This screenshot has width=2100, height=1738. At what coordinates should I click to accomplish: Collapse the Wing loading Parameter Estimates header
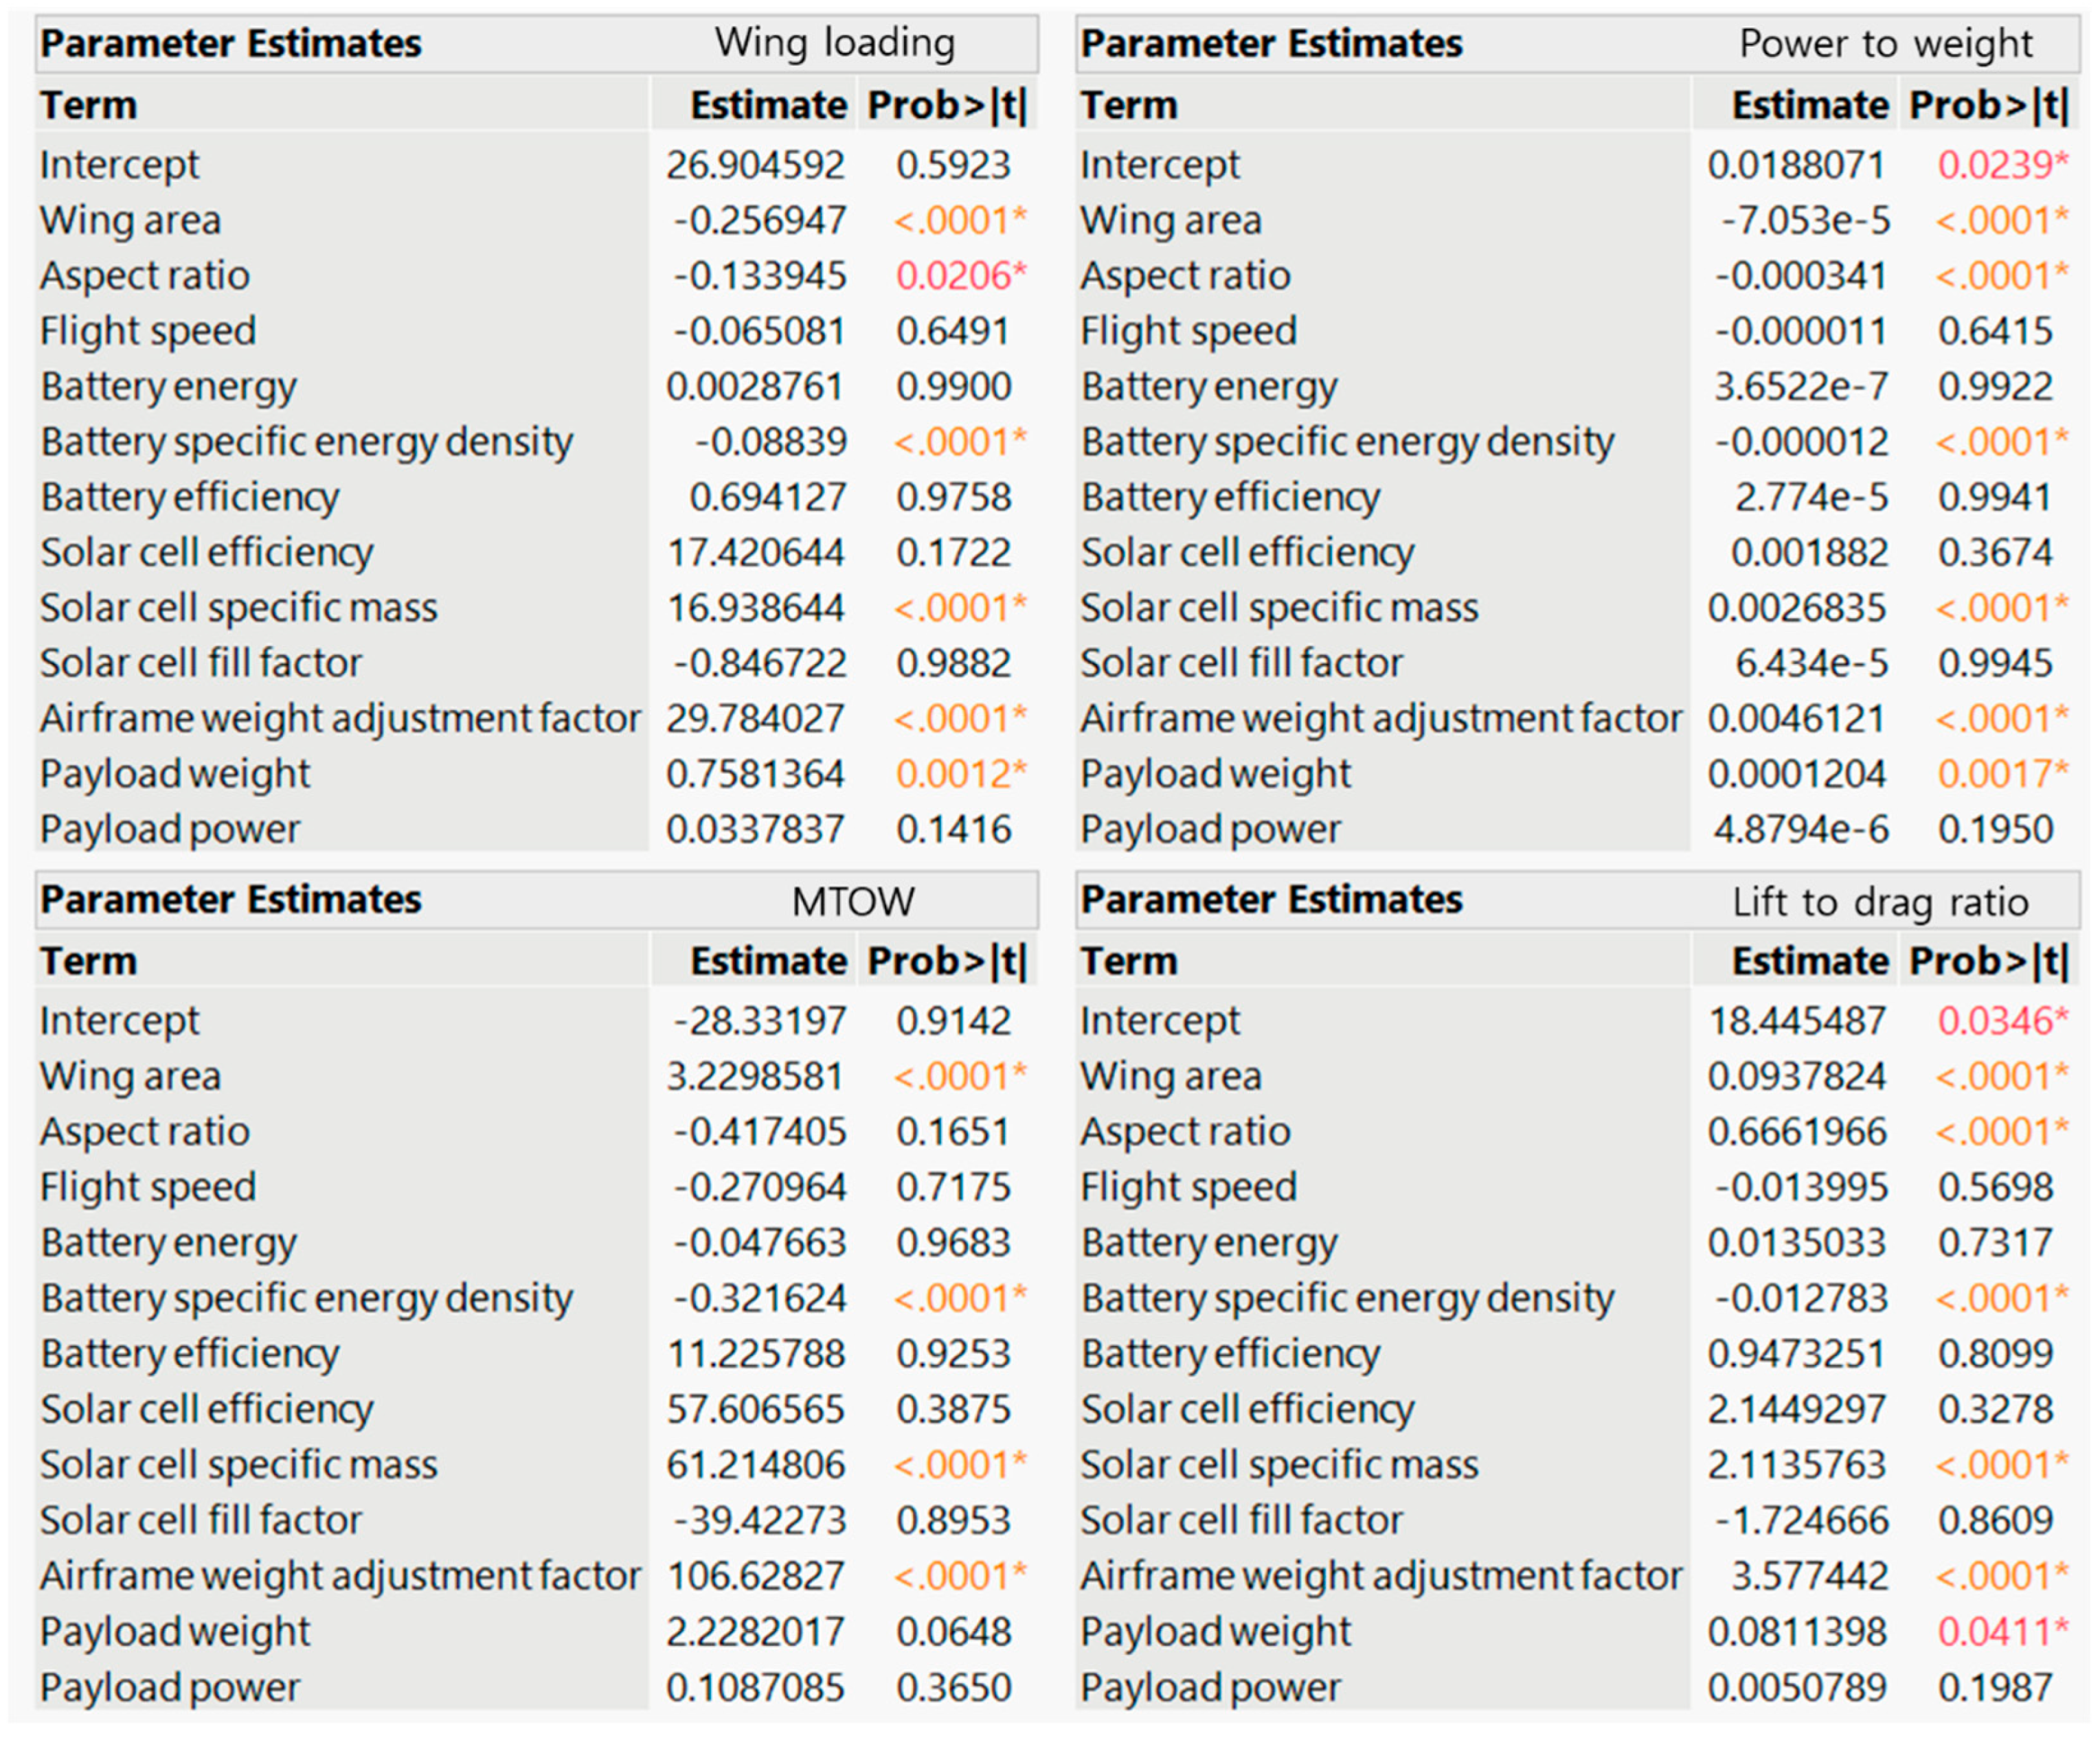[x=231, y=44]
